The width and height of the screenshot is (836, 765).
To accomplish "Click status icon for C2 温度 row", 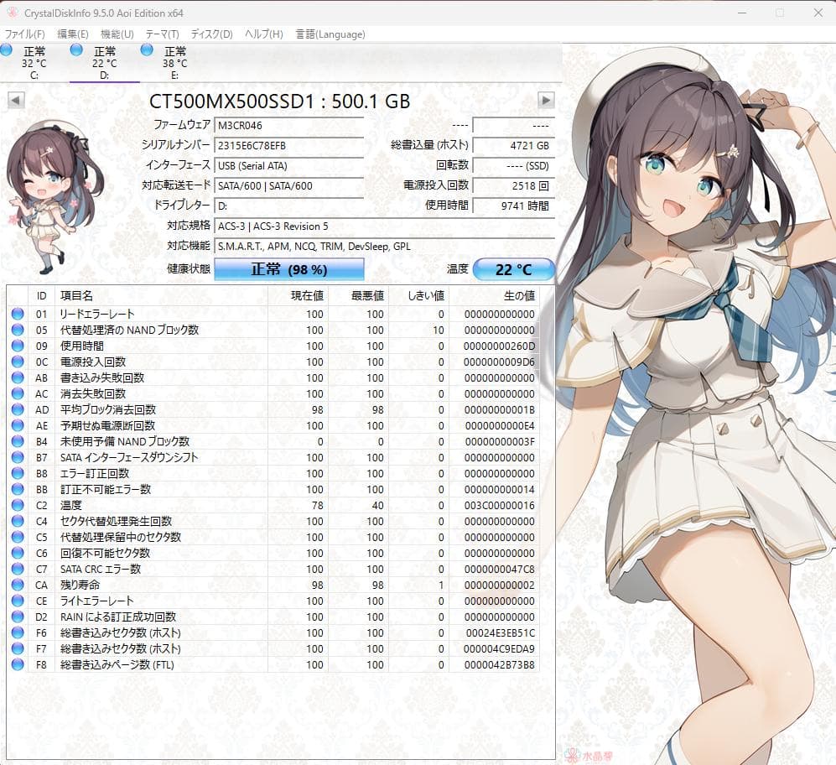I will 18,505.
